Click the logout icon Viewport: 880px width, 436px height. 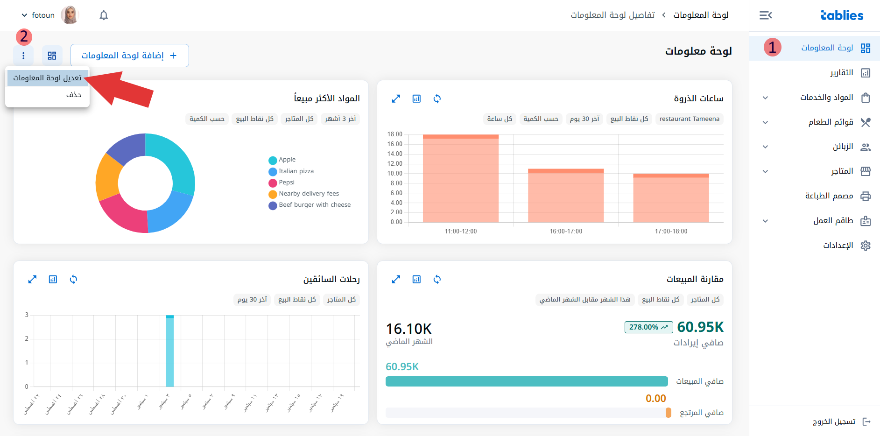(x=866, y=422)
